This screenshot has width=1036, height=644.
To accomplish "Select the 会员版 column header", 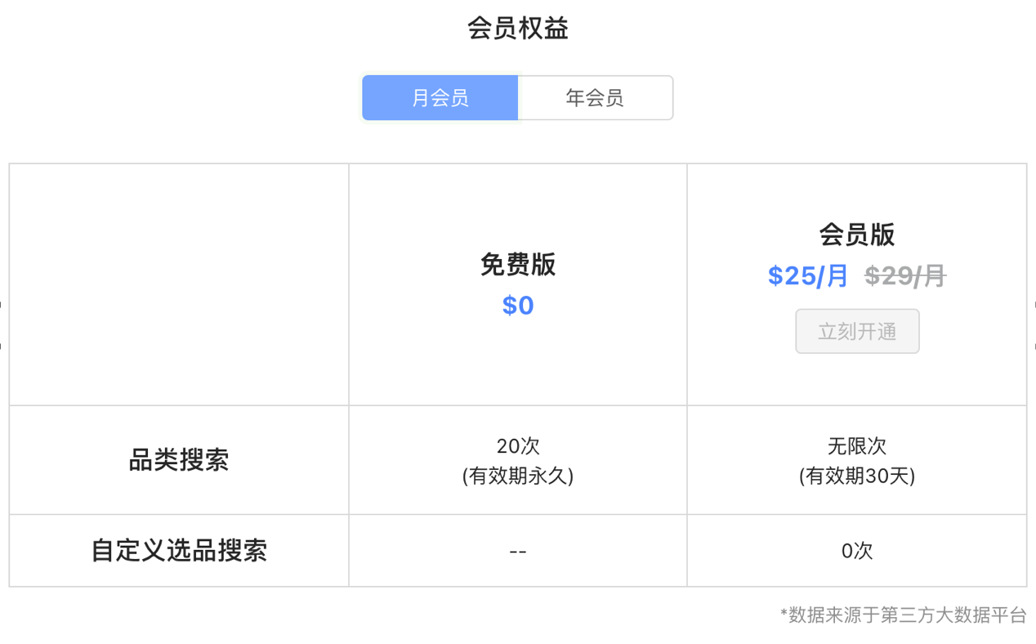I will coord(856,235).
